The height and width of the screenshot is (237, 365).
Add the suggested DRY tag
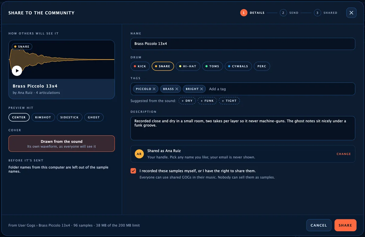(x=187, y=101)
